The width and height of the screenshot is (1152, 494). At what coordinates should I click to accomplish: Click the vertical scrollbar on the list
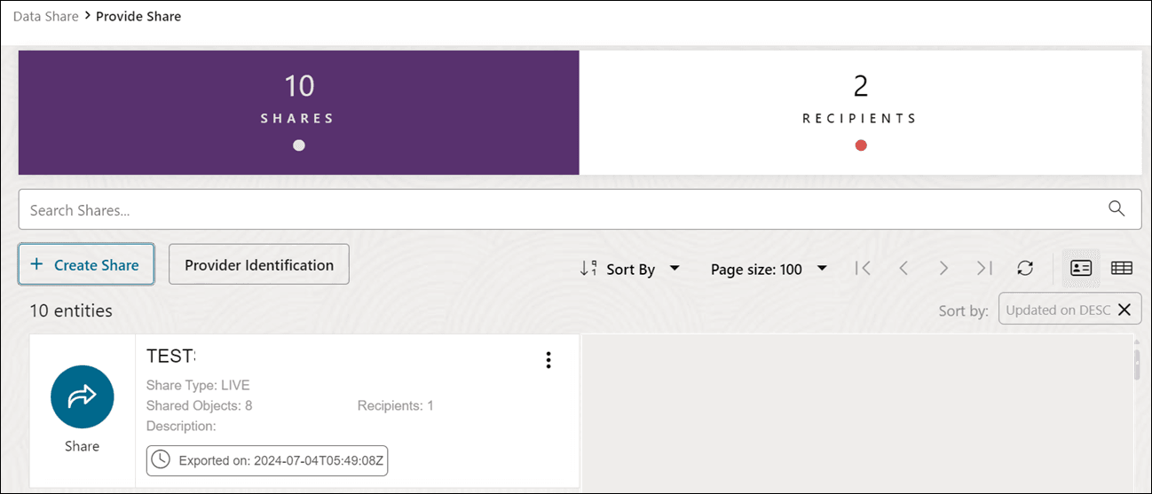coord(1137,365)
